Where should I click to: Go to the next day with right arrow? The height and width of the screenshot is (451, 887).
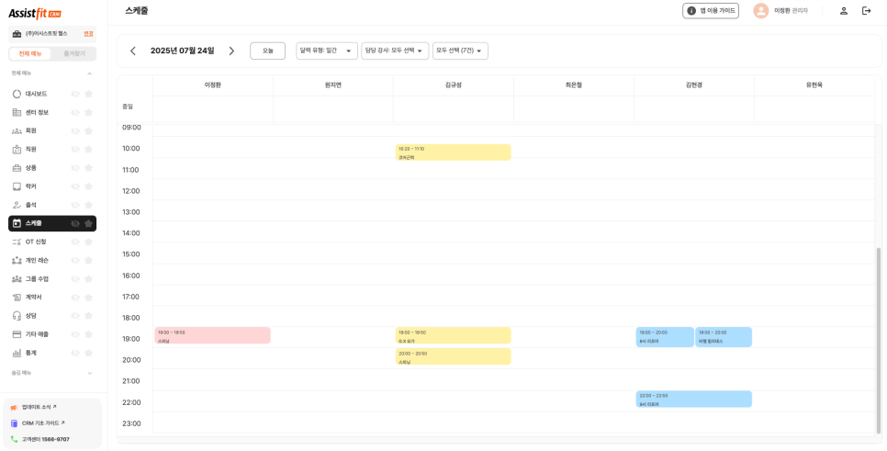pyautogui.click(x=231, y=51)
